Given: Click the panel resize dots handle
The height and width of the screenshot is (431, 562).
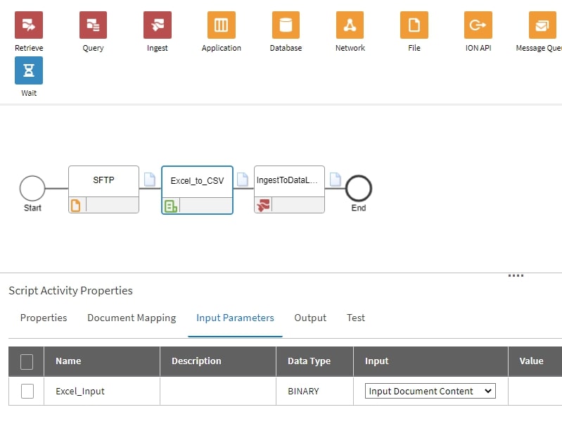Looking at the screenshot, I should click(516, 275).
